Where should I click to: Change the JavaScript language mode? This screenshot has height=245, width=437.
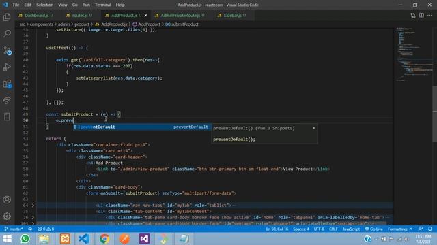coord(351,229)
